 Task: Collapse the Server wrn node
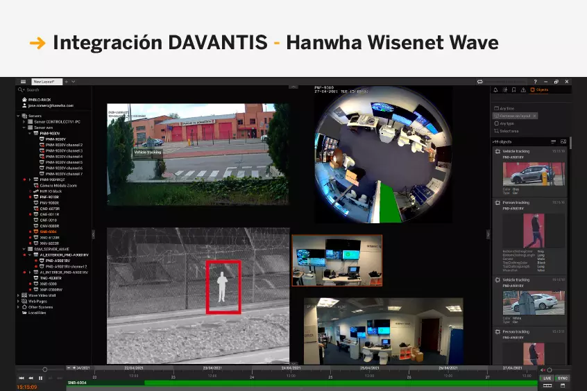24,128
